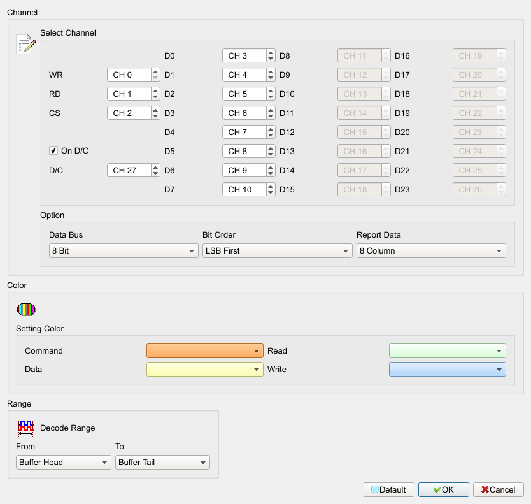This screenshot has width=531, height=504.
Task: Open the Bit Order dropdown
Action: click(x=278, y=251)
